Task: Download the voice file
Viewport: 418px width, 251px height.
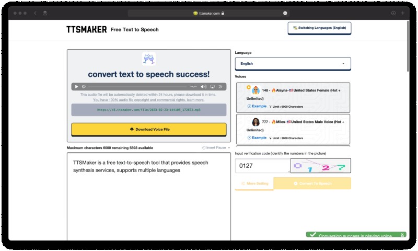Action: coord(149,129)
